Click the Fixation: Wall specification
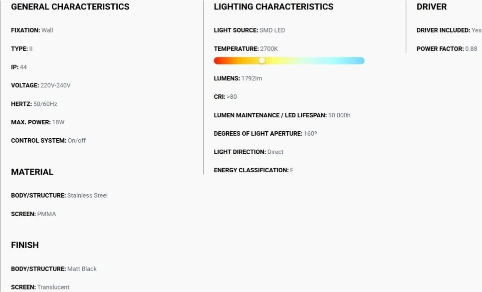This screenshot has width=482, height=292. point(32,30)
